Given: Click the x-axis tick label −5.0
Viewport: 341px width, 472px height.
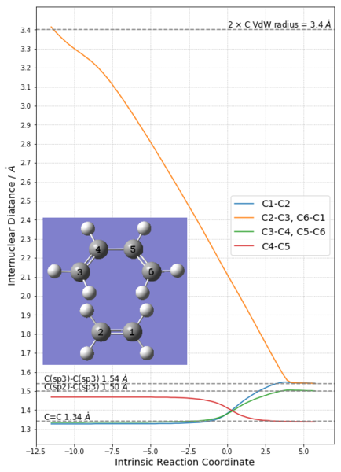Looking at the screenshot, I should (x=151, y=452).
